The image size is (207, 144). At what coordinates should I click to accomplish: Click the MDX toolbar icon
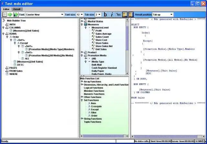[119, 15]
